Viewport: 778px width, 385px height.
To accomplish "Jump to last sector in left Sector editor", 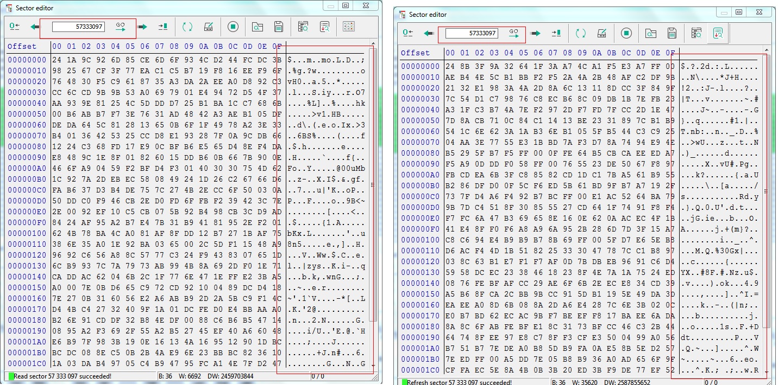I will click(x=163, y=27).
